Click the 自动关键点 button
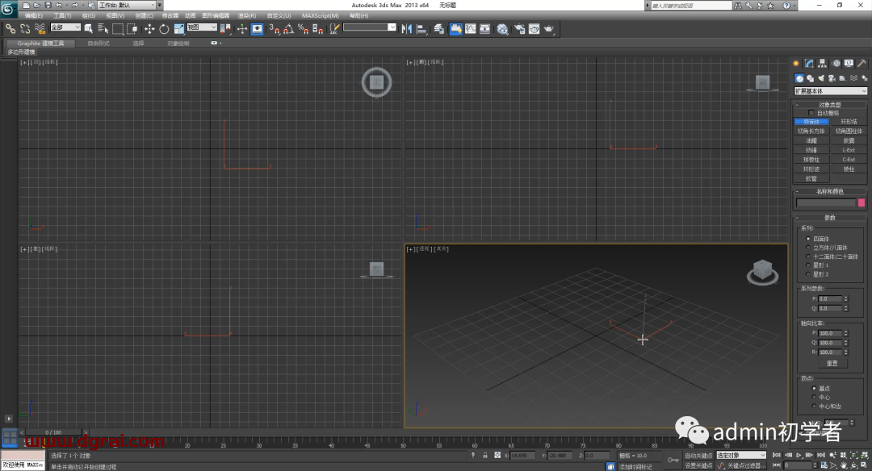Screen dimensions: 872x471 (698, 456)
